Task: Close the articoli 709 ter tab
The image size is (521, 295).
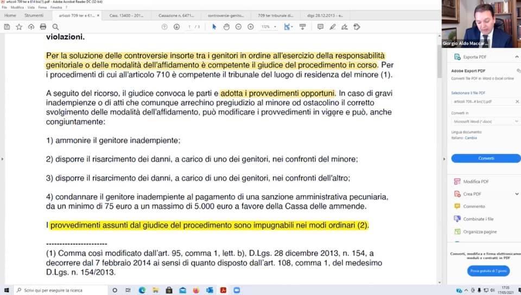Action: click(98, 16)
